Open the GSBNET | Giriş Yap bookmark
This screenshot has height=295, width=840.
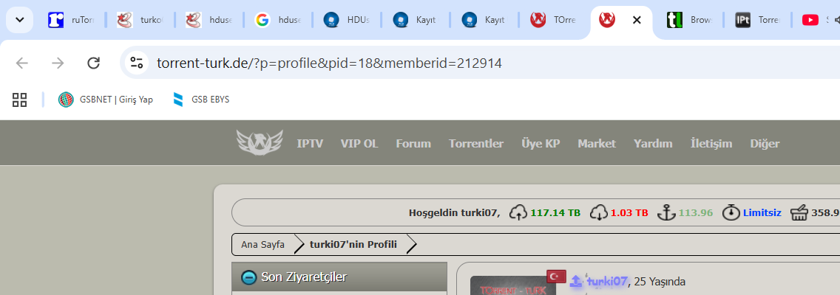106,100
